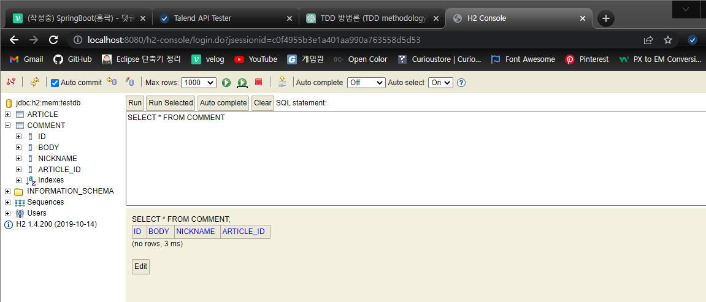Click the H2 version info icon
The height and width of the screenshot is (302, 706).
[x=9, y=224]
